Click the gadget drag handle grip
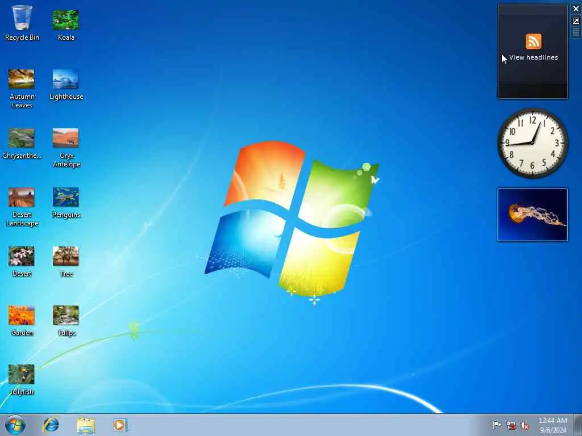582x436 pixels. click(576, 32)
